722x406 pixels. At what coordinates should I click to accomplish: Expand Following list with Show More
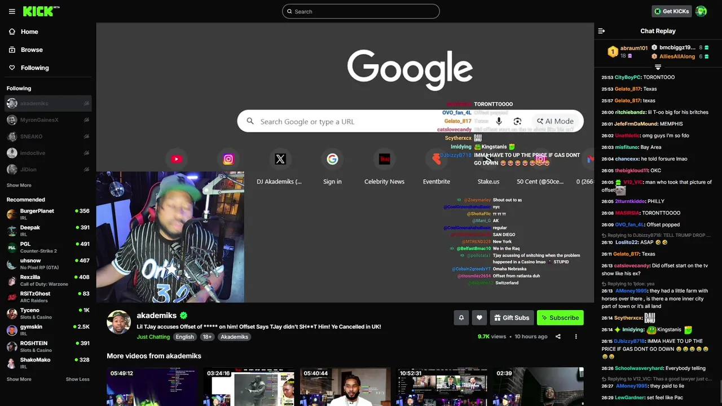click(x=19, y=186)
